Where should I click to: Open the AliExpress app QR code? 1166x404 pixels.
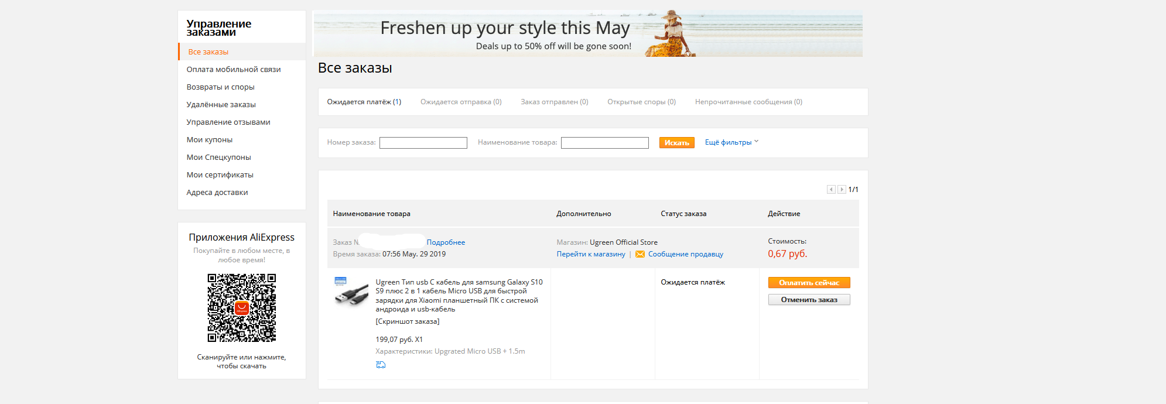[x=242, y=308]
